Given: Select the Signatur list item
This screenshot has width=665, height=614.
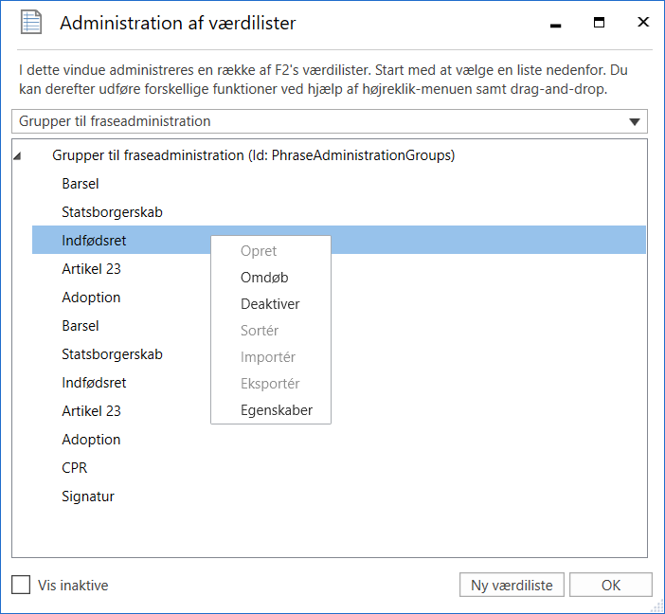Looking at the screenshot, I should pos(88,497).
